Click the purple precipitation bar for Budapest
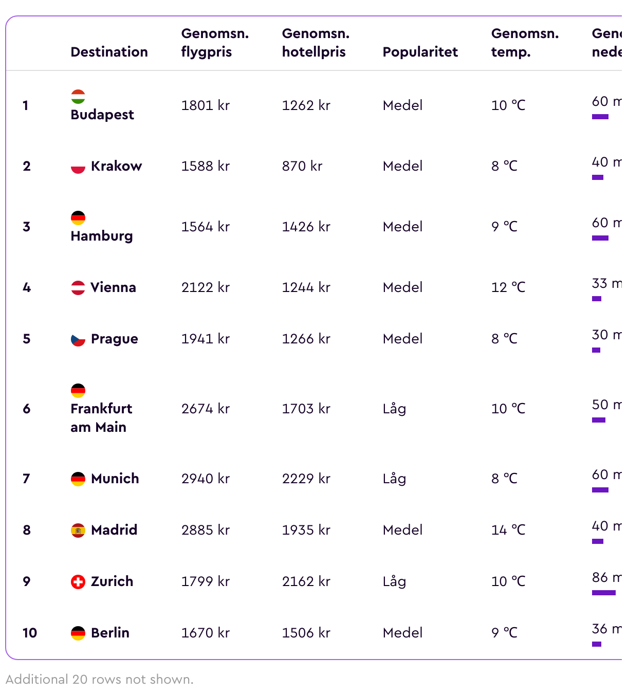This screenshot has width=627, height=694. click(600, 117)
